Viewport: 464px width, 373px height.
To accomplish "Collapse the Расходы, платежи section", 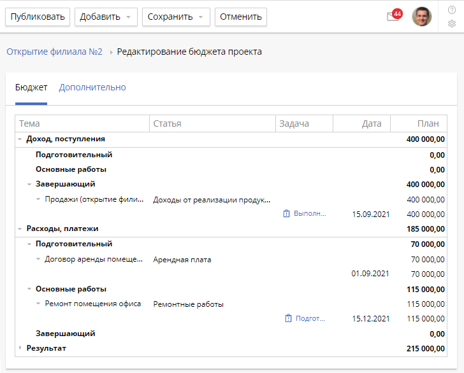I will [x=20, y=229].
